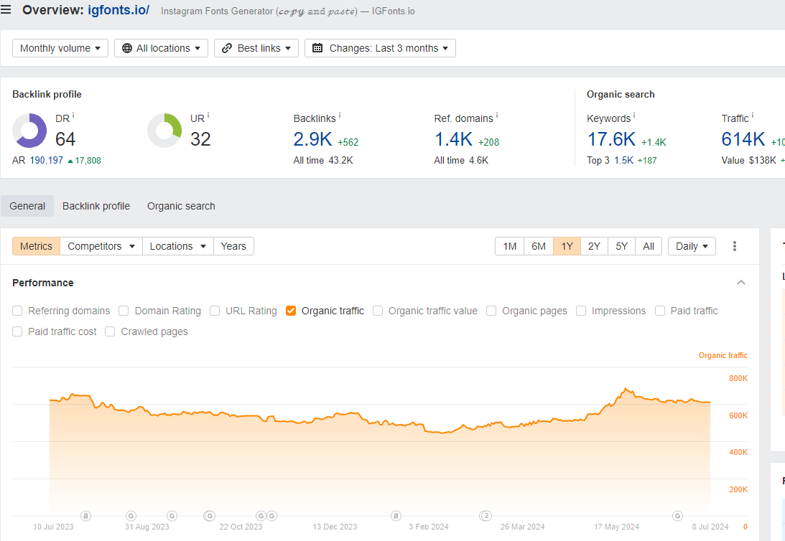Set chart range to 5Y
This screenshot has height=541, width=785.
click(x=622, y=246)
